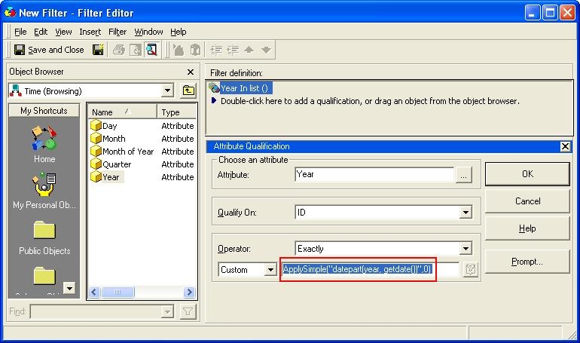Open My Personal Objects shortcut
Image resolution: width=580 pixels, height=343 pixels.
tap(44, 189)
